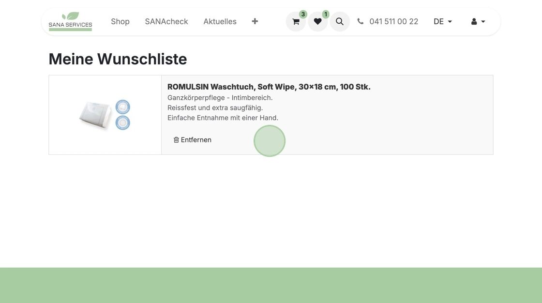Open the DE language dropdown
The image size is (542, 303).
[443, 21]
